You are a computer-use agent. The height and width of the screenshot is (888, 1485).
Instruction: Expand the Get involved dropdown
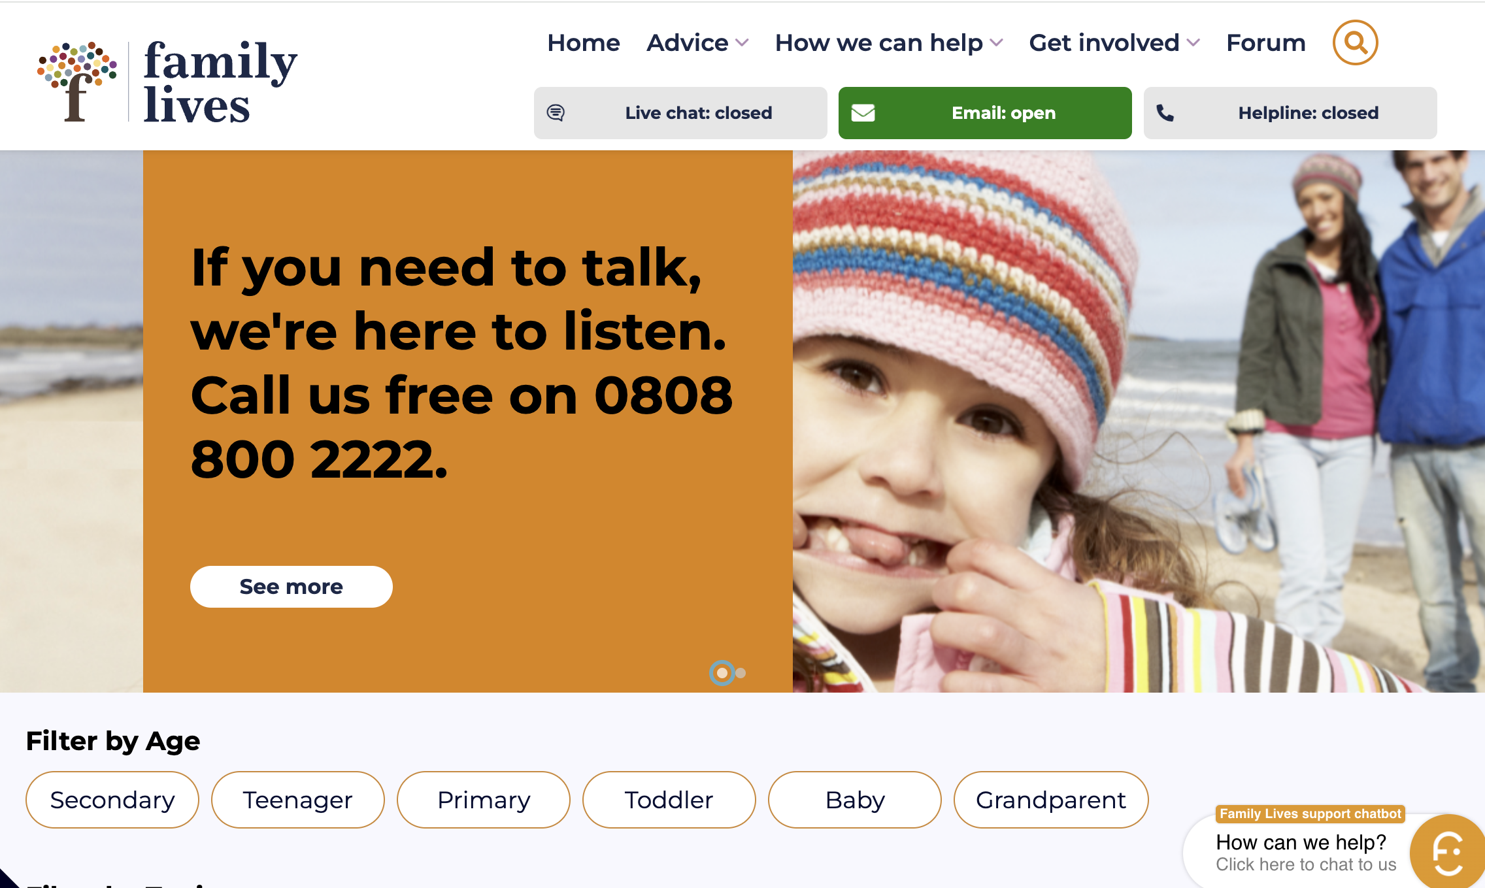click(x=1114, y=43)
